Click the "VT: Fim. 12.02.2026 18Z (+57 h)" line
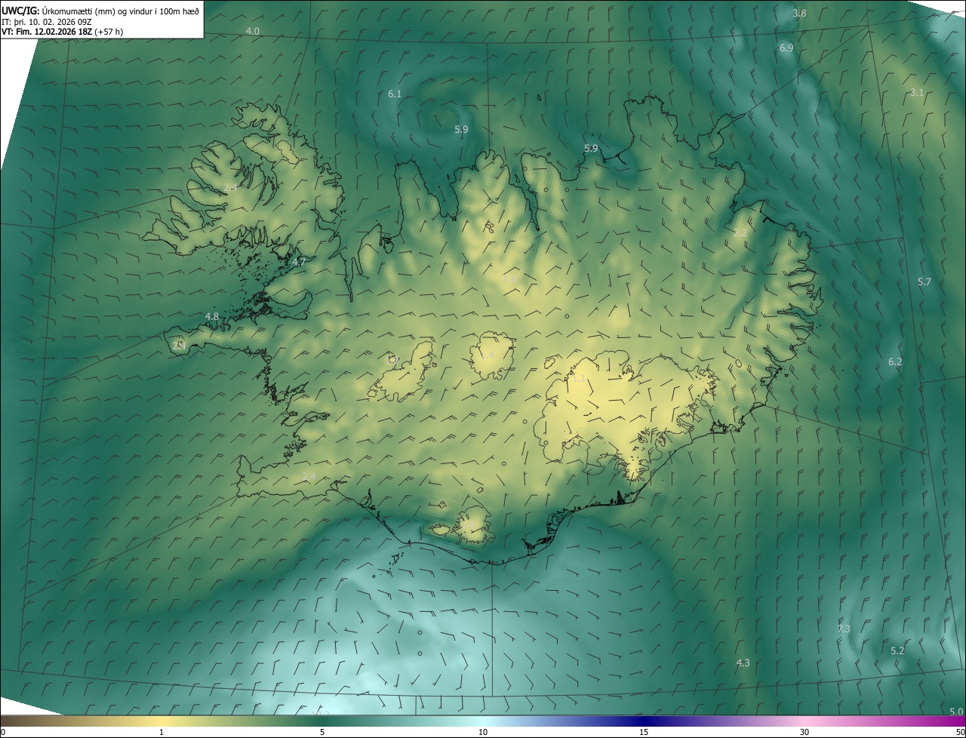The height and width of the screenshot is (738, 966). [62, 32]
